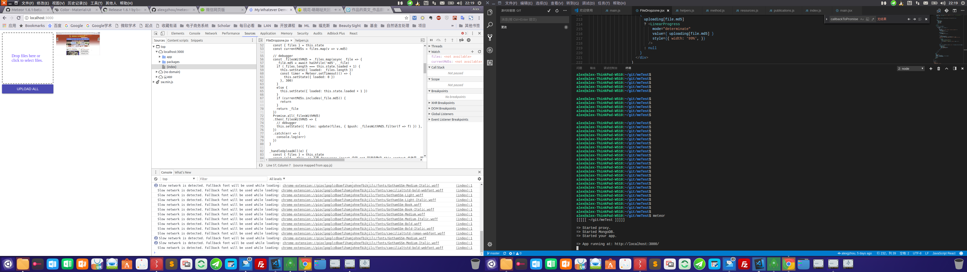Select the Source Control git icon
Viewport: 967px width, 272px height.
(x=490, y=37)
